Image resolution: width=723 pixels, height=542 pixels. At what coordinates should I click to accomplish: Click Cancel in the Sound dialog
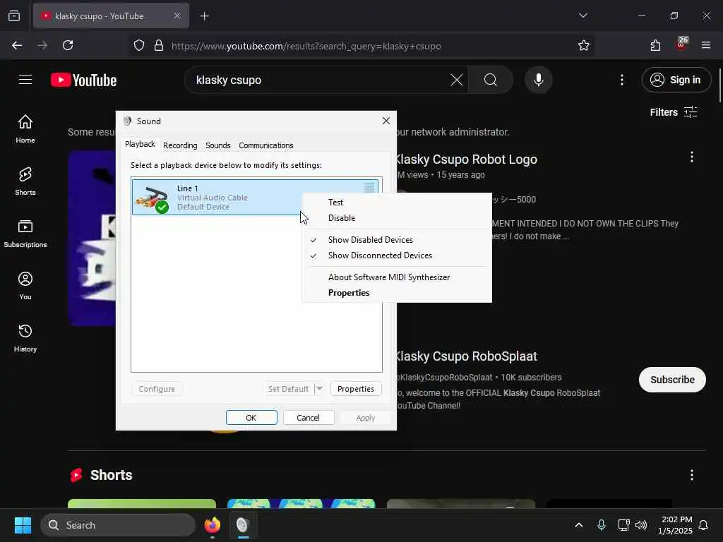[x=308, y=418]
